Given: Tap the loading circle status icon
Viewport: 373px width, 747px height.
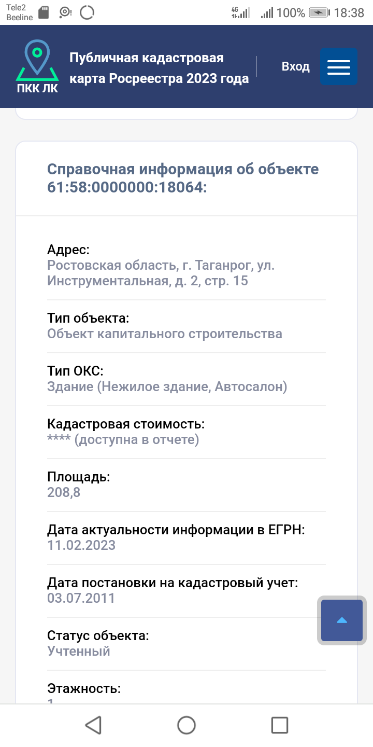Looking at the screenshot, I should tap(88, 13).
